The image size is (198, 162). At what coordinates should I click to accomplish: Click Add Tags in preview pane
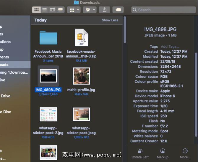(170, 47)
